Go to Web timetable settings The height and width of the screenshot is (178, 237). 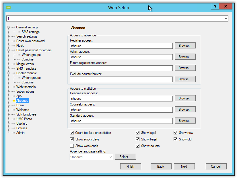26,87
